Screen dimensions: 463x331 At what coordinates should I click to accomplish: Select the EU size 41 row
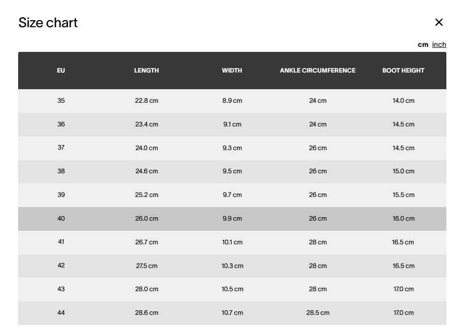[61, 242]
